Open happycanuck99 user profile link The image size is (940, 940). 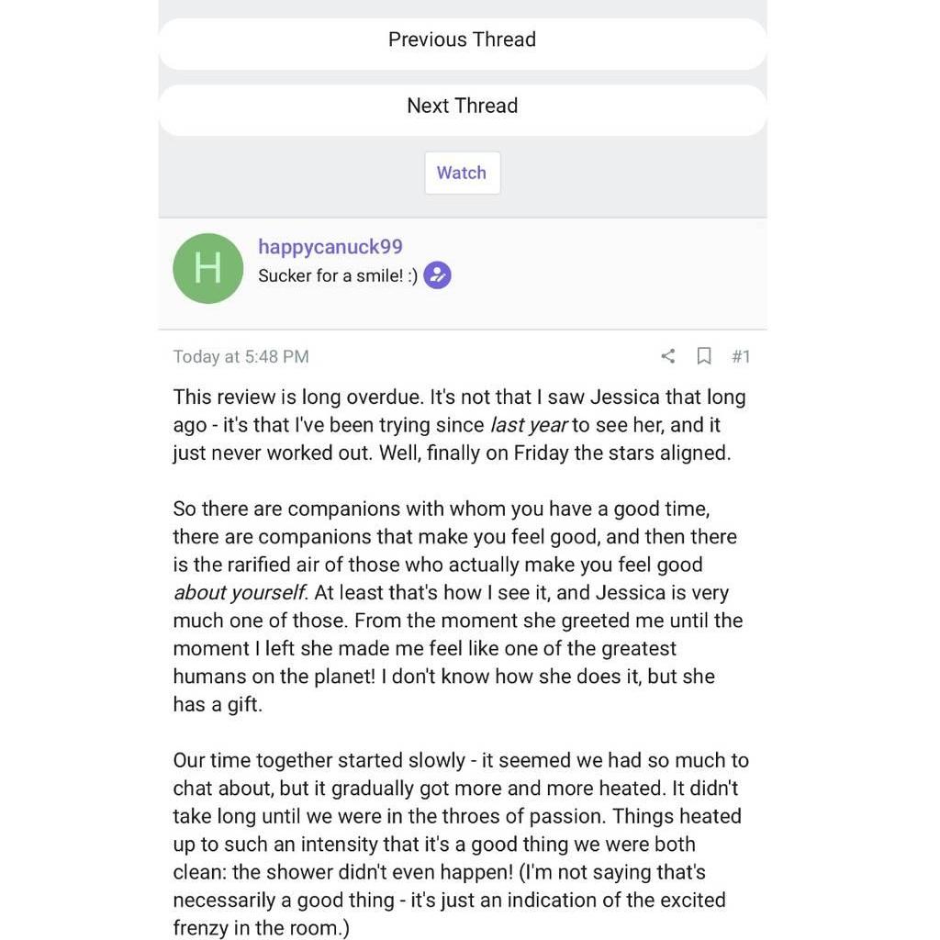[x=330, y=246]
